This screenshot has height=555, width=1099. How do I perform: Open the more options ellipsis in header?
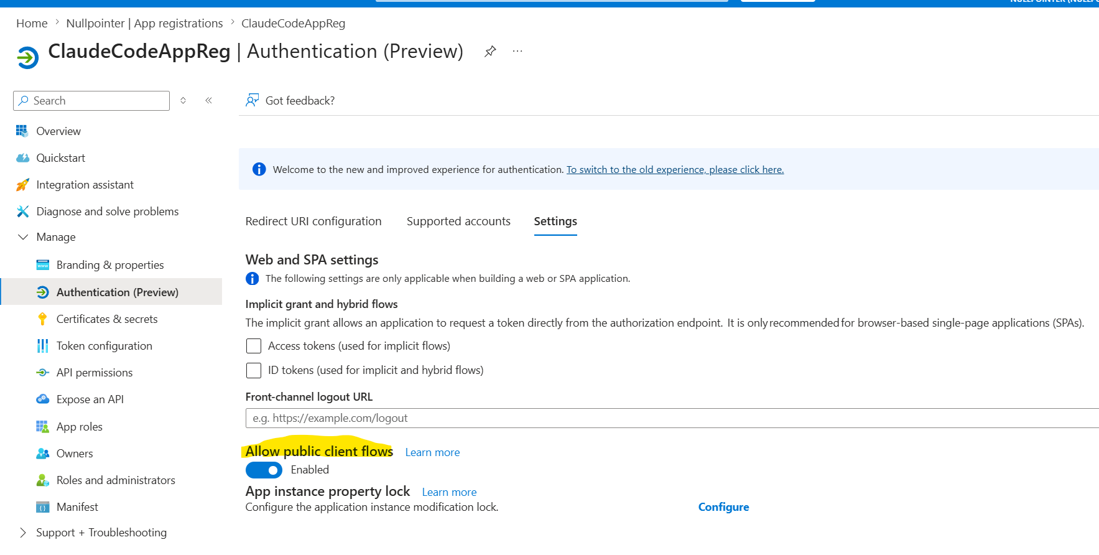517,51
